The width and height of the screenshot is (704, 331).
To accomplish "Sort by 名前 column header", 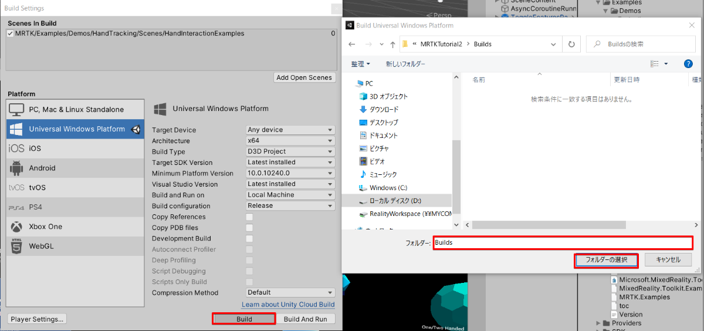I will [x=479, y=79].
